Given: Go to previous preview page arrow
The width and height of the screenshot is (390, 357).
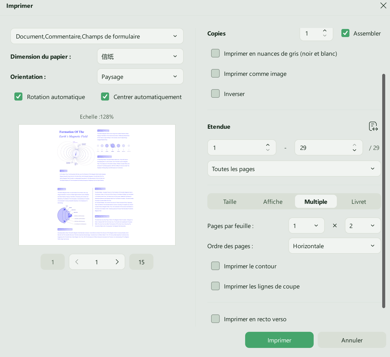Looking at the screenshot, I should (77, 262).
